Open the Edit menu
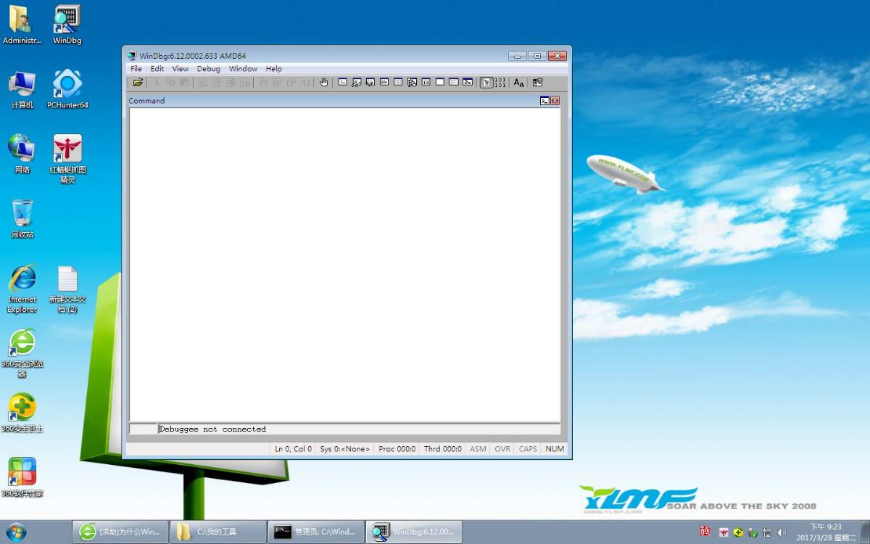 click(x=157, y=69)
